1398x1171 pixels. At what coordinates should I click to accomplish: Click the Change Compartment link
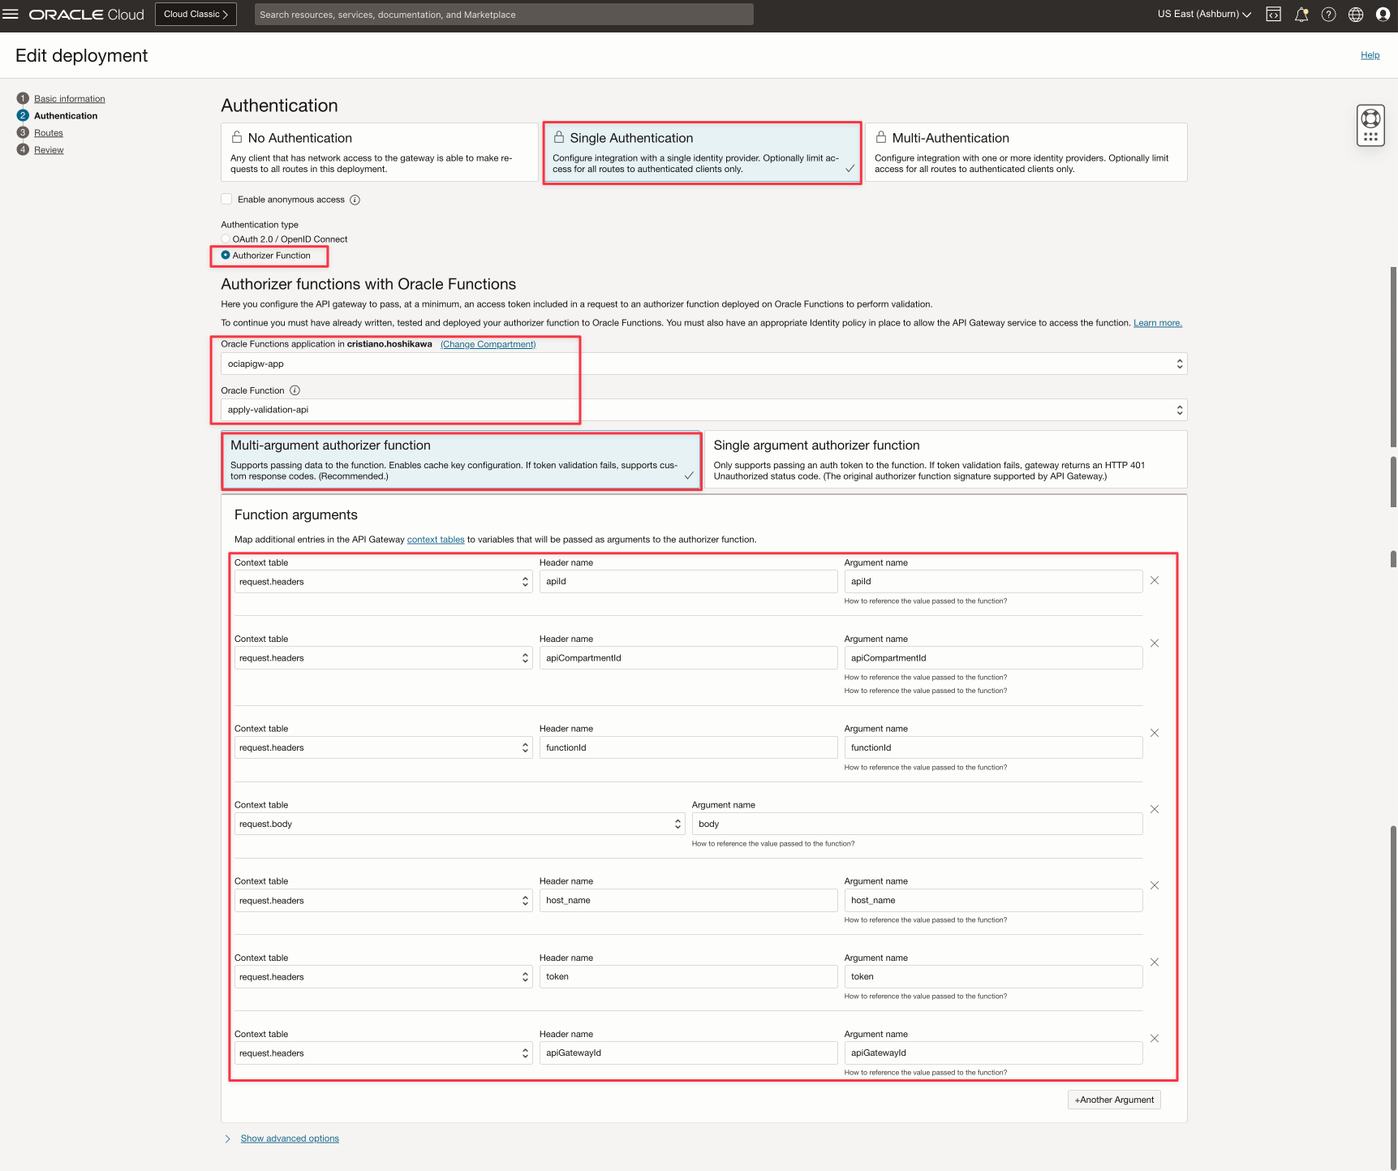[488, 344]
